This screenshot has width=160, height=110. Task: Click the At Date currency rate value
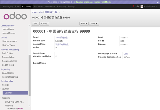coord(127,57)
